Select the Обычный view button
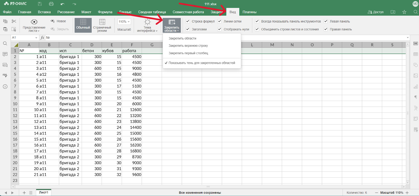The height and width of the screenshot is (196, 419). [83, 25]
